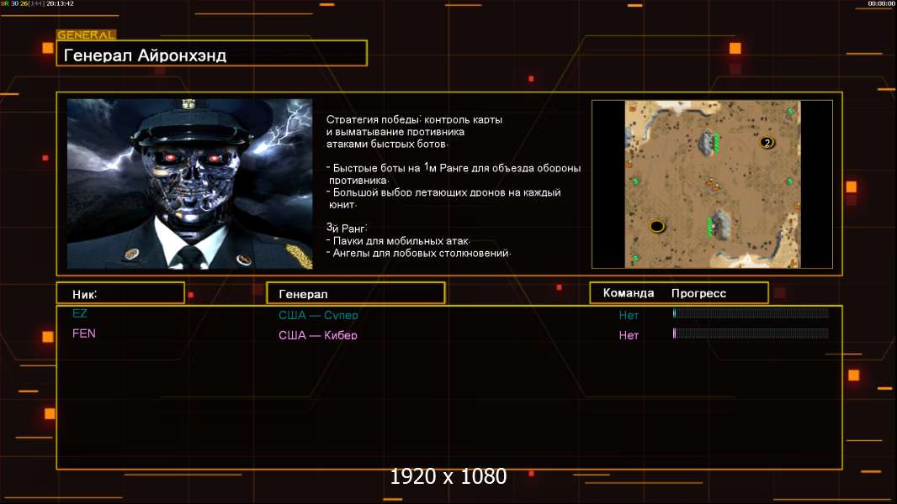Click the 'Генерал' column header
This screenshot has height=504, width=897.
(356, 293)
